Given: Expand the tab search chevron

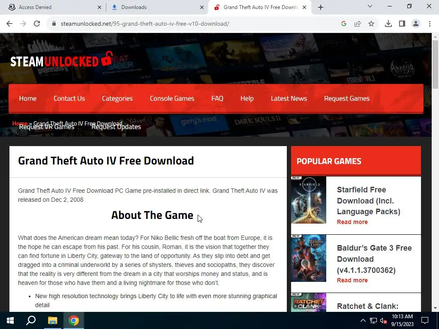Looking at the screenshot, I should tap(370, 6).
